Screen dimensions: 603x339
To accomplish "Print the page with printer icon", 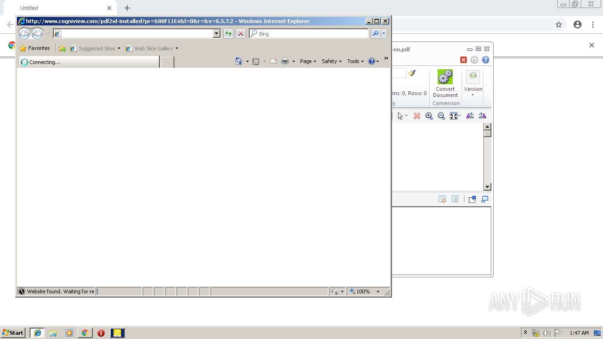I will [x=285, y=61].
